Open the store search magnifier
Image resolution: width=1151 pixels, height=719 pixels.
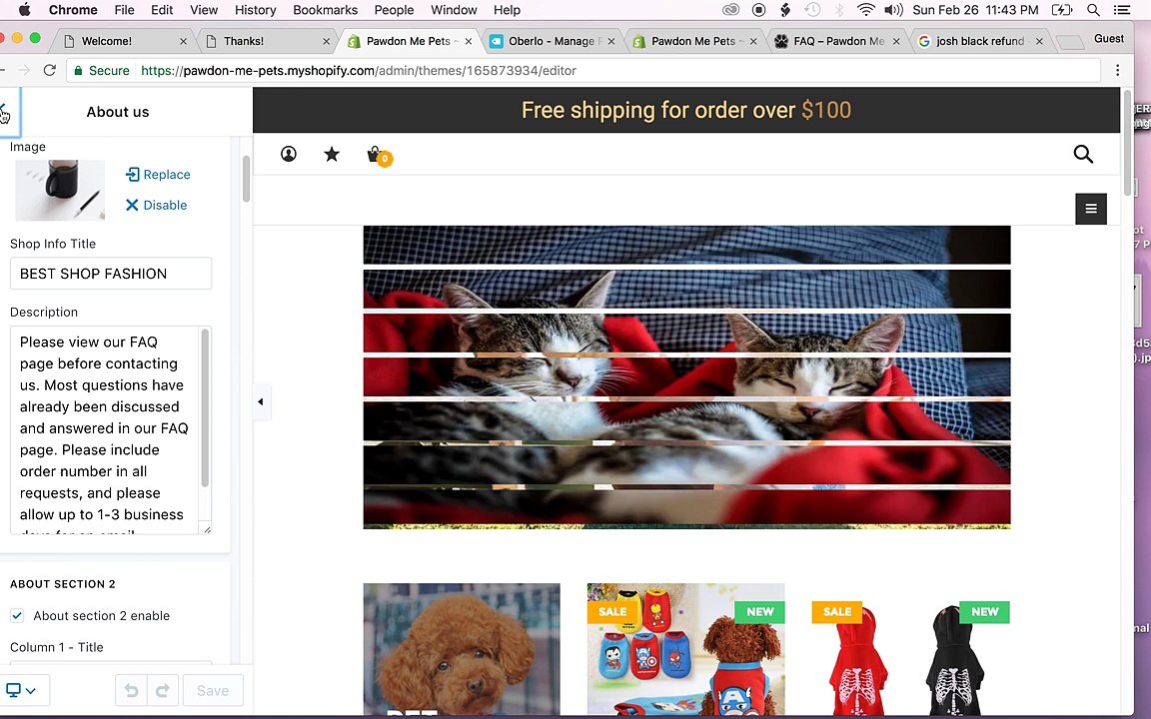(x=1083, y=154)
